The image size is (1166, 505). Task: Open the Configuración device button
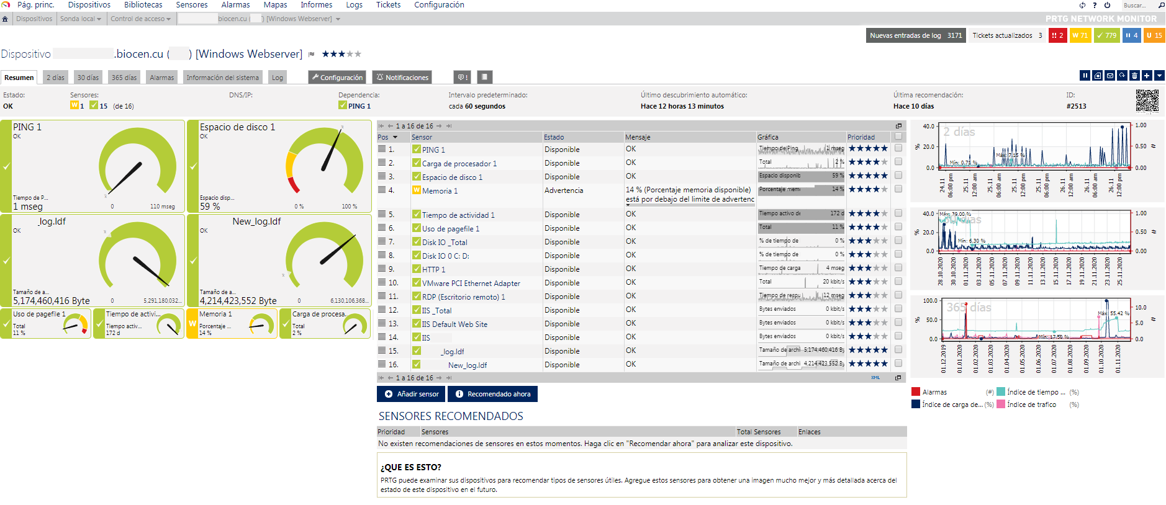coord(337,78)
